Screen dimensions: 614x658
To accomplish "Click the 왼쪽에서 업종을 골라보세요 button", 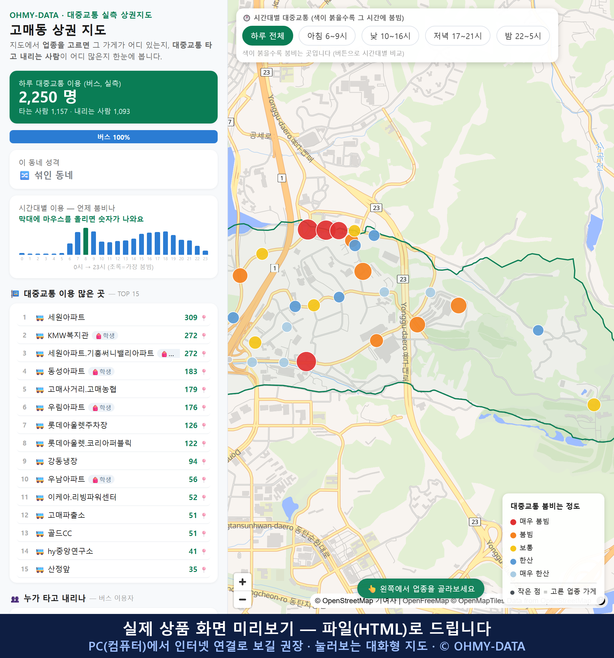I will click(421, 588).
